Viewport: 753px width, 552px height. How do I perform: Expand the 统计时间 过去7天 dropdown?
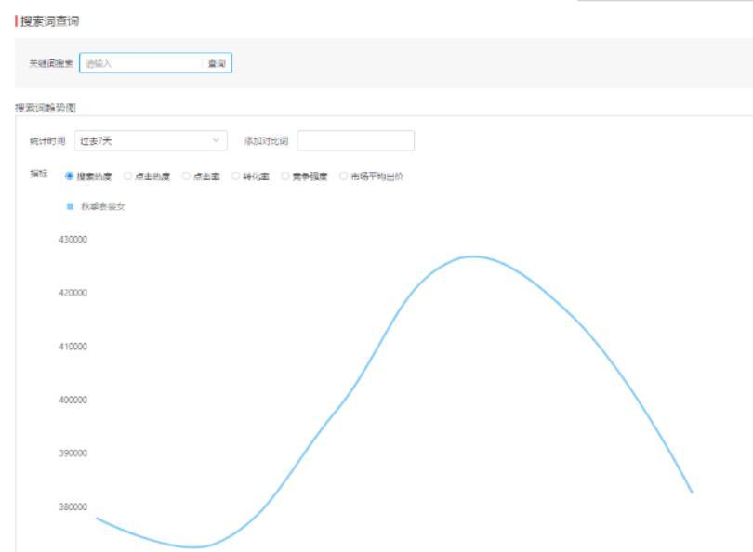pos(151,141)
